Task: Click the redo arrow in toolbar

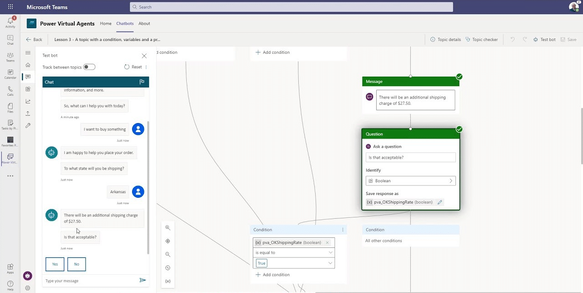Action: (x=525, y=40)
